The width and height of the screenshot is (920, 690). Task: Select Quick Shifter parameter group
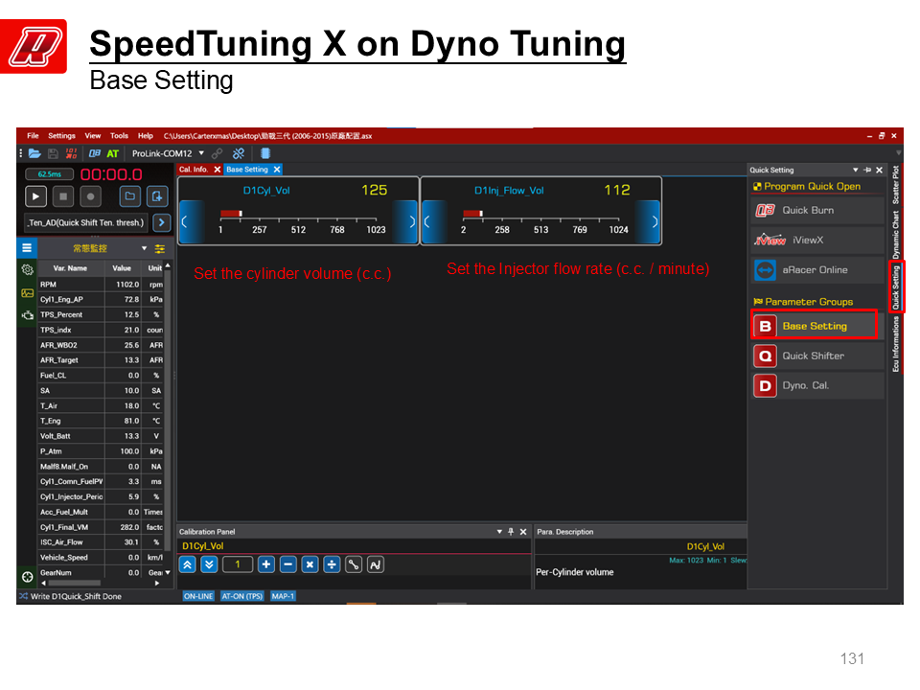(x=817, y=356)
